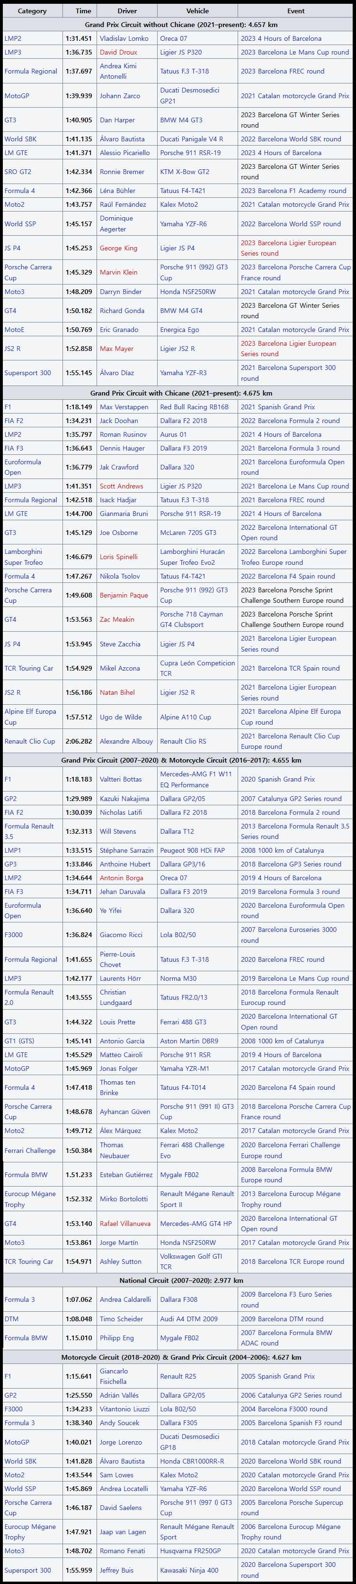Click red link David Droux
Screen dimensions: 356x1584
point(118,52)
